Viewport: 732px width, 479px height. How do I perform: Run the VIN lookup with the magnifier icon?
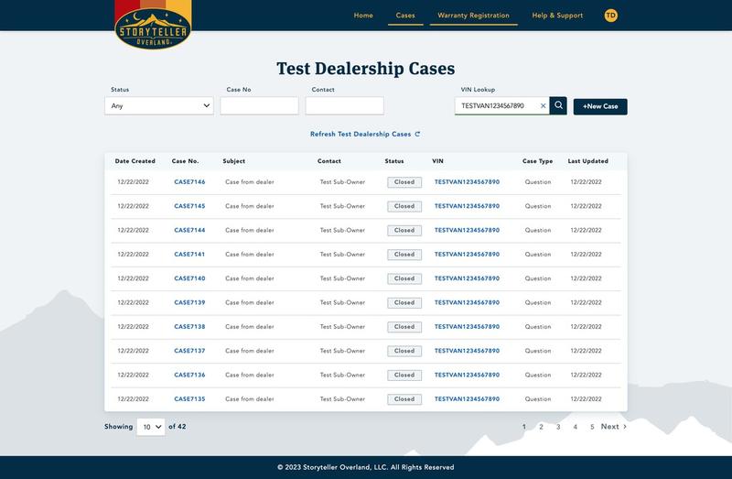coord(558,105)
